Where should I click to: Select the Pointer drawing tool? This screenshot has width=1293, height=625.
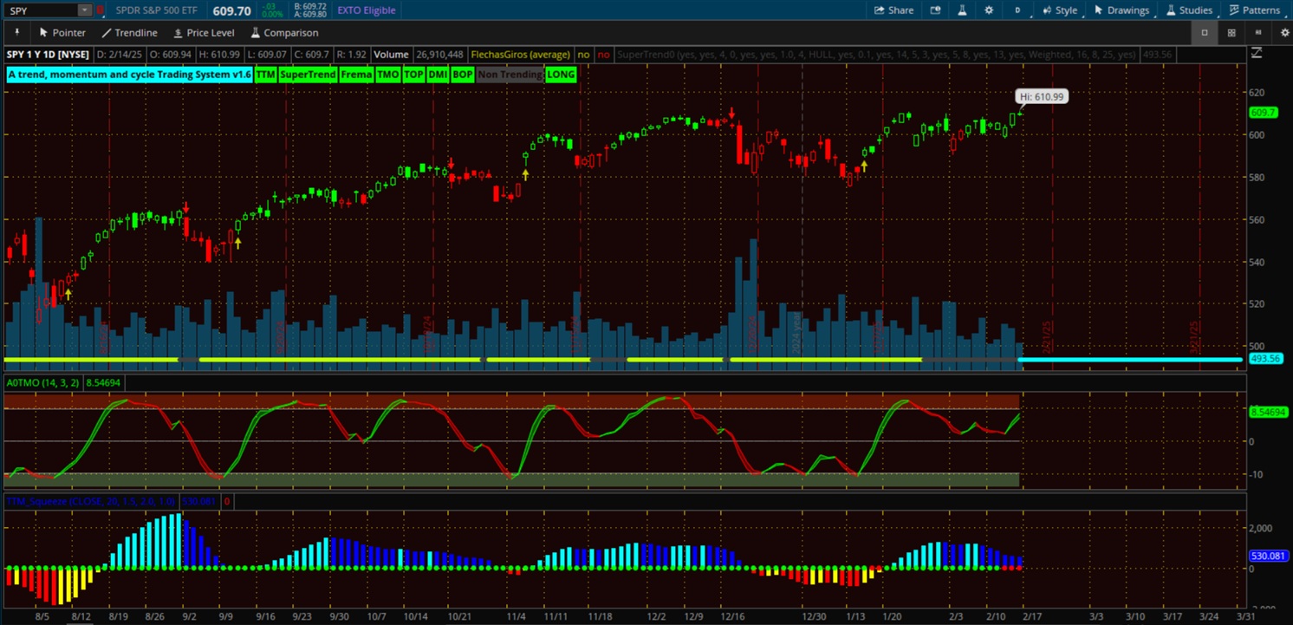62,33
